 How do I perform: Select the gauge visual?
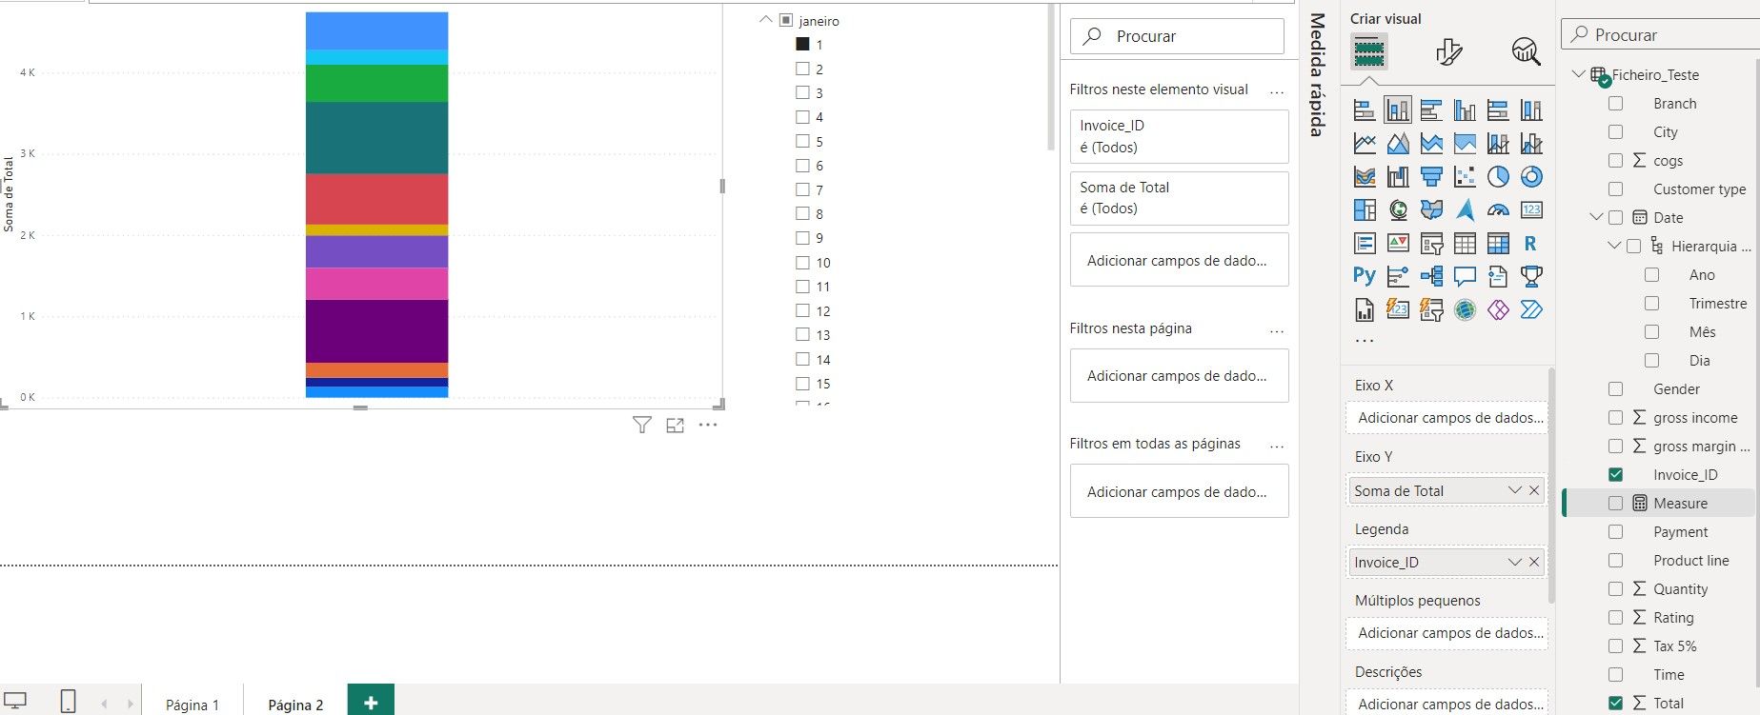pos(1498,210)
